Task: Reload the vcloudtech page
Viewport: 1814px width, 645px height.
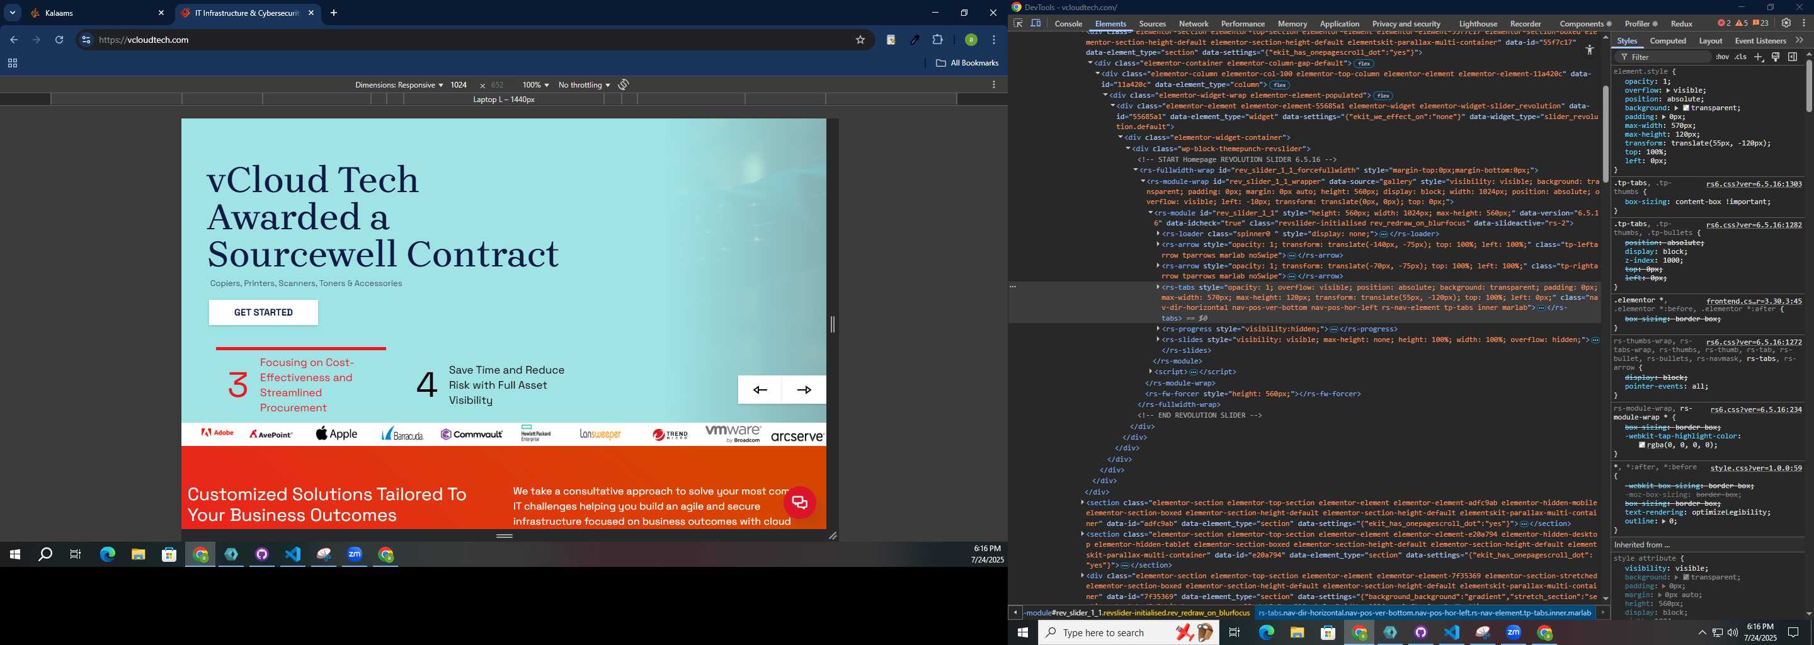Action: tap(59, 40)
